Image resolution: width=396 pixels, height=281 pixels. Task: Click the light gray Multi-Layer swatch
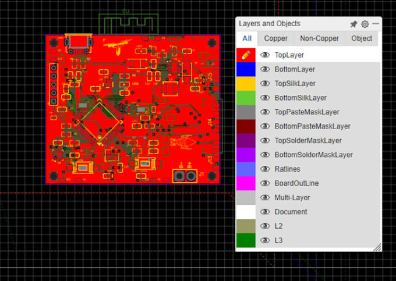pyautogui.click(x=246, y=197)
